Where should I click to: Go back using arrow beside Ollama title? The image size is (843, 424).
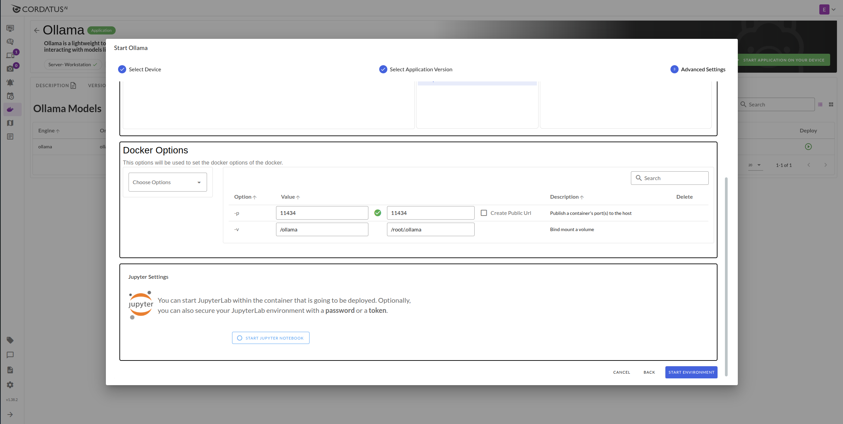[x=37, y=30]
